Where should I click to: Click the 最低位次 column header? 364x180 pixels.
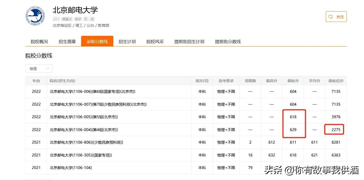[x=336, y=81]
